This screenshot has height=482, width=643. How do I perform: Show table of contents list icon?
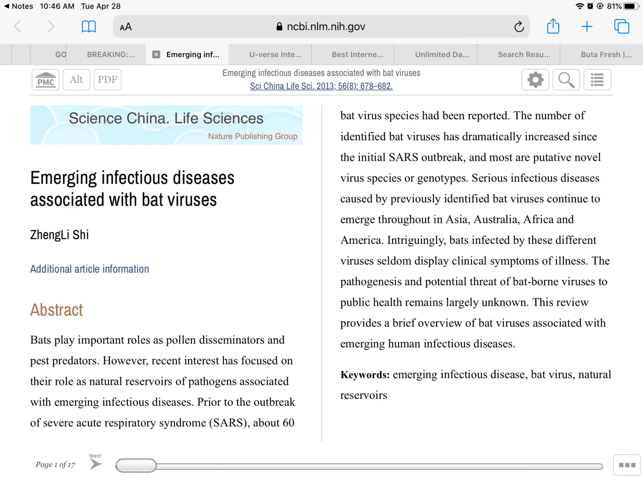tap(597, 80)
